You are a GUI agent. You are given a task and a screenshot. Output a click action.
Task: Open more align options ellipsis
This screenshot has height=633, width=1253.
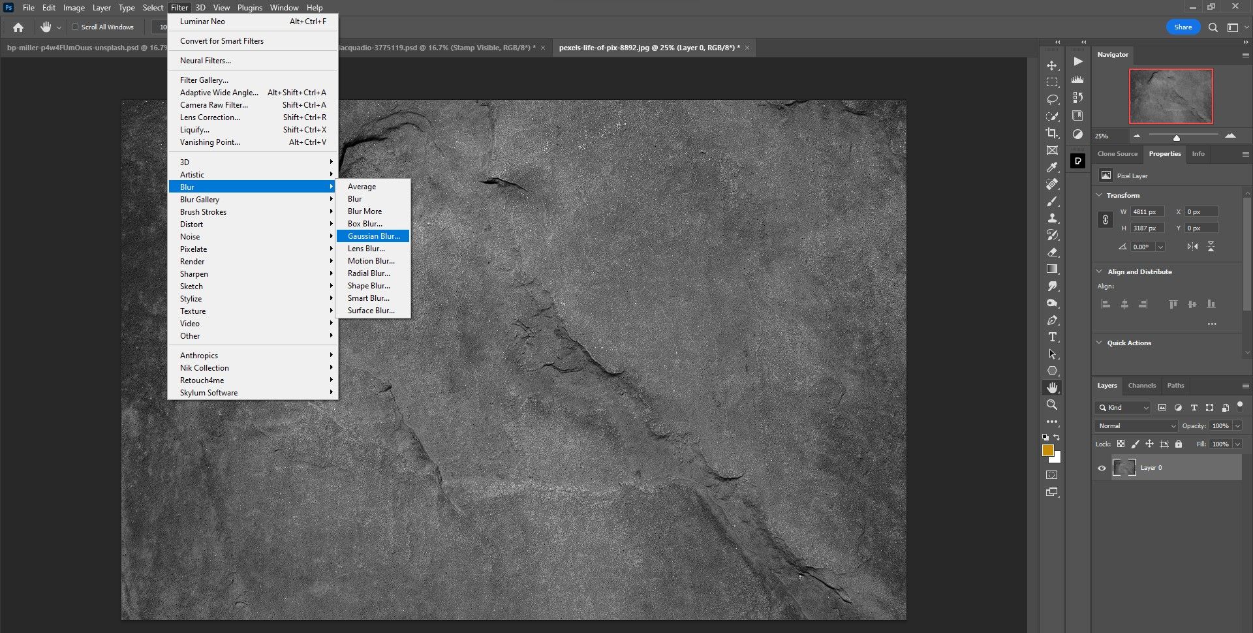coord(1212,324)
